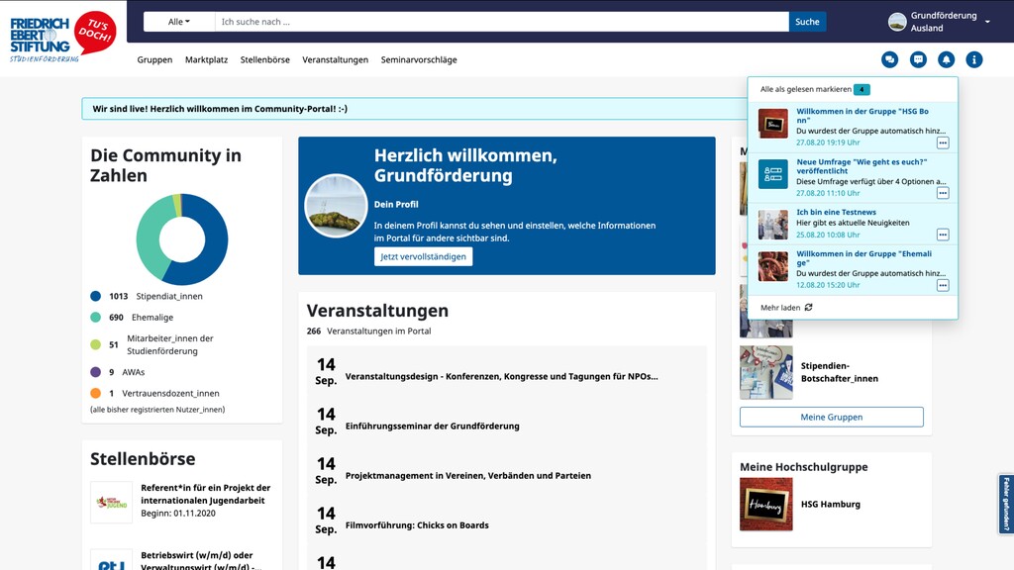Screen dimensions: 1014x570
Task: Click the notifications bell icon
Action: click(x=946, y=59)
